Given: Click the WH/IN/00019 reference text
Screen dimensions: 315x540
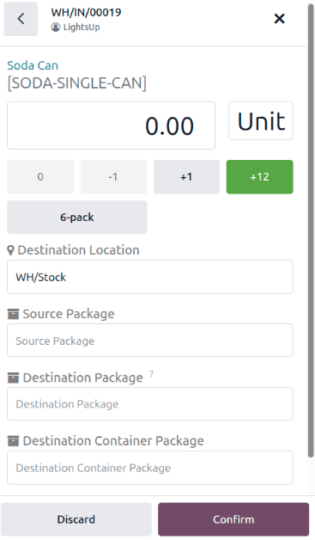Looking at the screenshot, I should click(86, 13).
